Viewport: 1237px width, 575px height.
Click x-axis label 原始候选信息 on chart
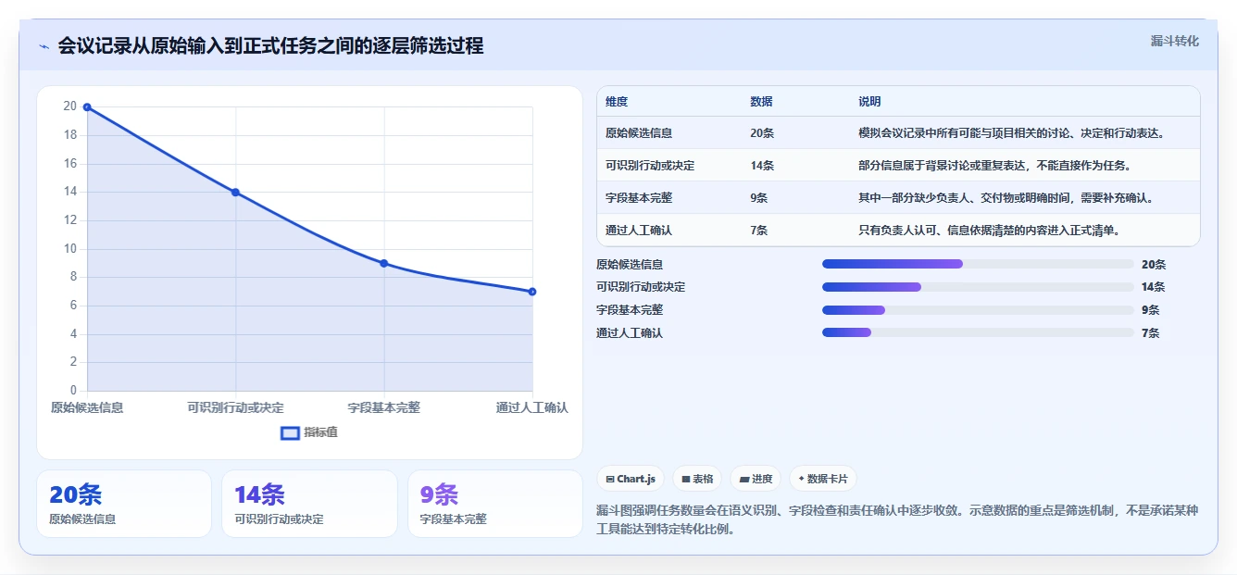click(87, 407)
